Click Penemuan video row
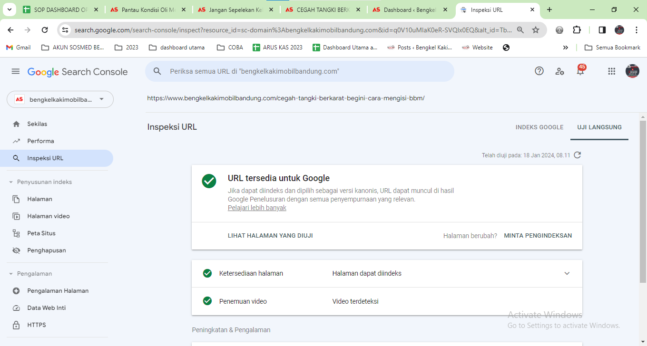The height and width of the screenshot is (346, 647). coord(387,301)
